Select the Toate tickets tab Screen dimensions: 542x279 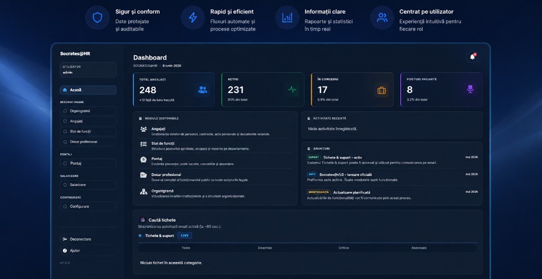(x=186, y=248)
